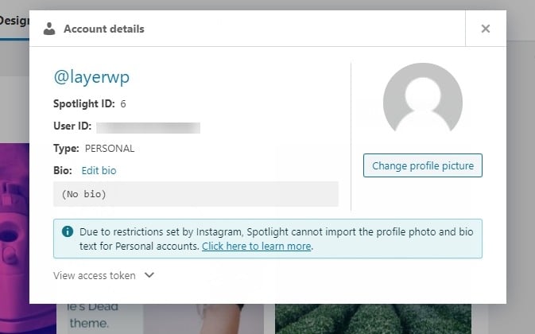Click the chevron next to View access token
Screen dimensions: 535x334
pos(149,275)
